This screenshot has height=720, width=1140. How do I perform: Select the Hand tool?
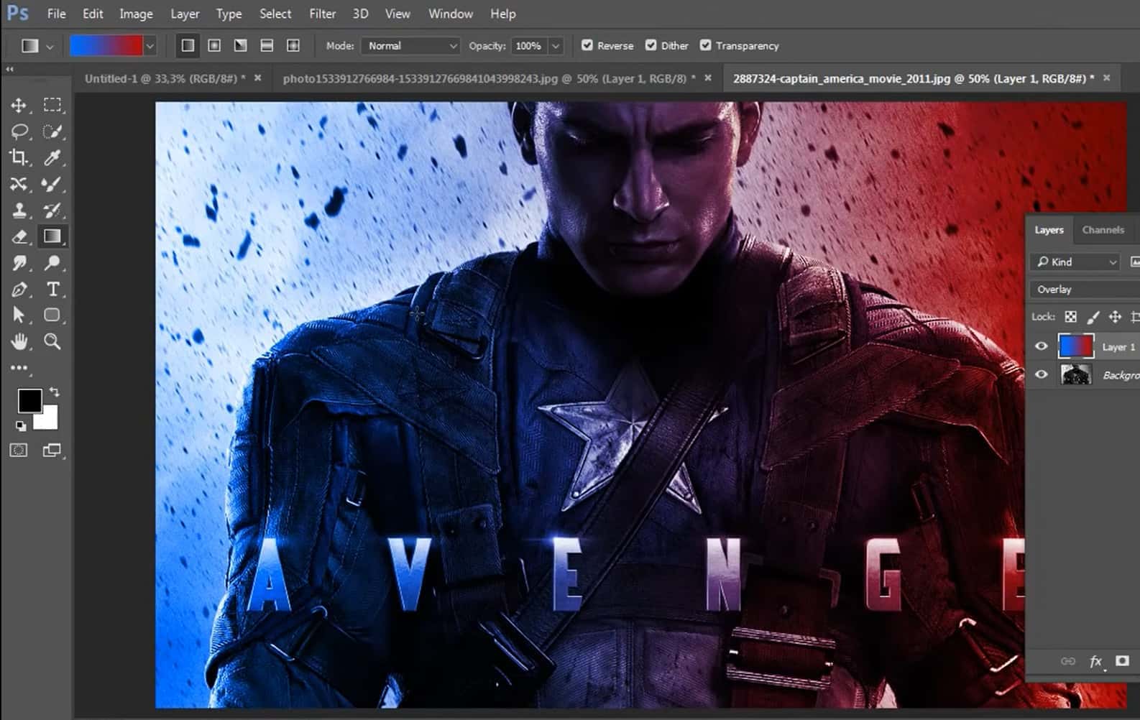coord(19,341)
